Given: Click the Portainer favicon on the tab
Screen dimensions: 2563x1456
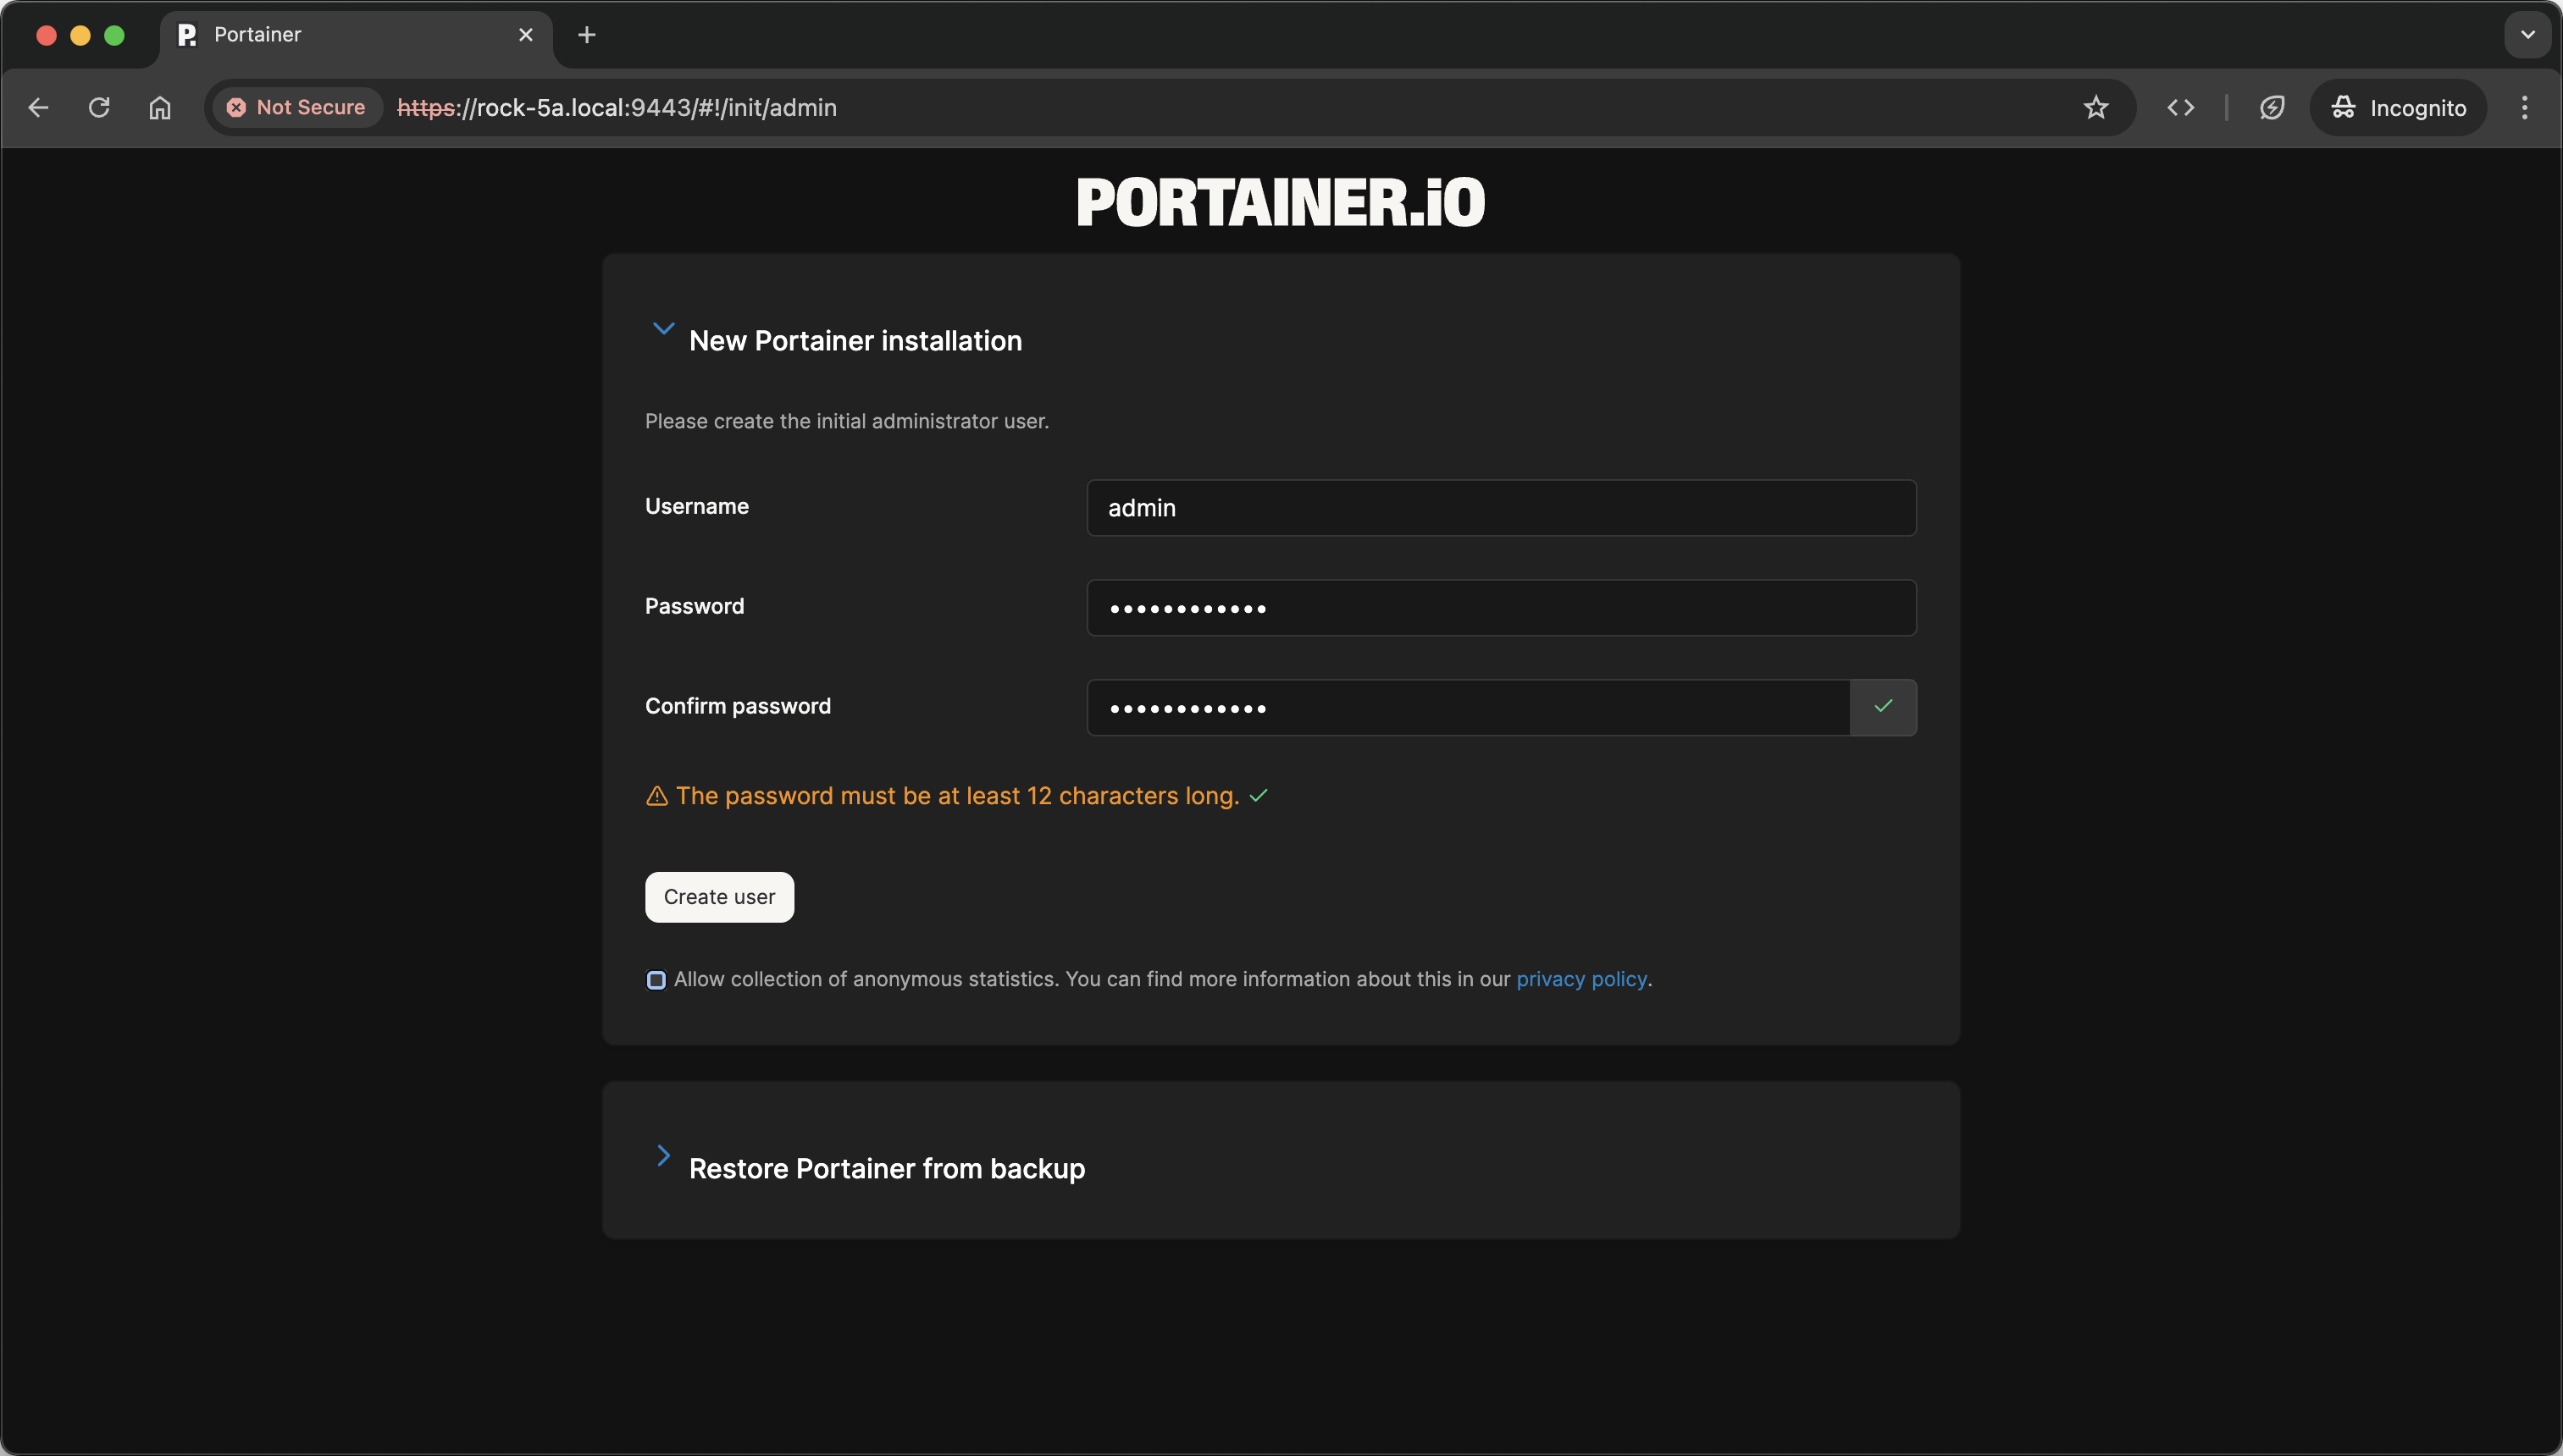Looking at the screenshot, I should click(186, 34).
